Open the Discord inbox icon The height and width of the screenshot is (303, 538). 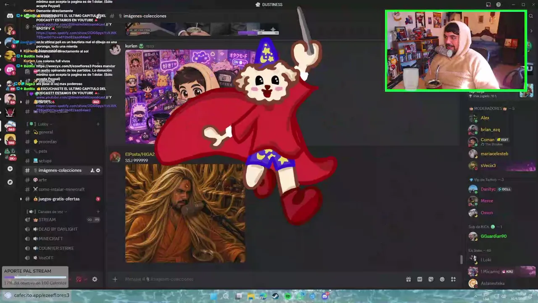tap(488, 5)
